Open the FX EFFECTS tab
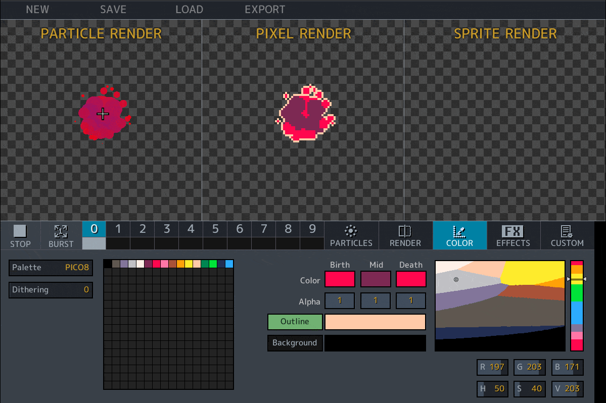 click(513, 235)
